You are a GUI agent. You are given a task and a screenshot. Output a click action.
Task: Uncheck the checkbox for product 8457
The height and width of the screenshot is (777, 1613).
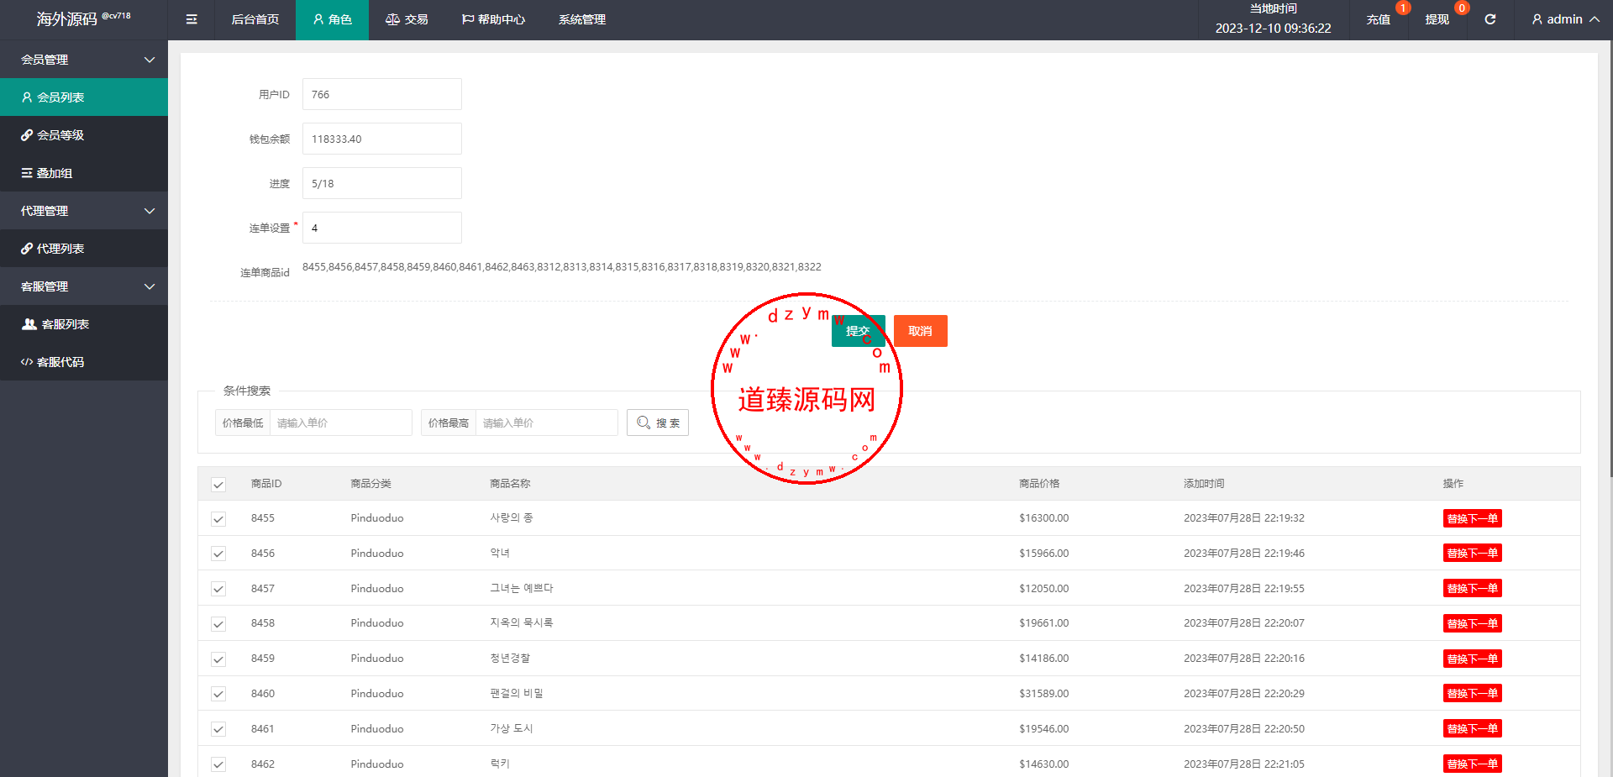pyautogui.click(x=218, y=589)
